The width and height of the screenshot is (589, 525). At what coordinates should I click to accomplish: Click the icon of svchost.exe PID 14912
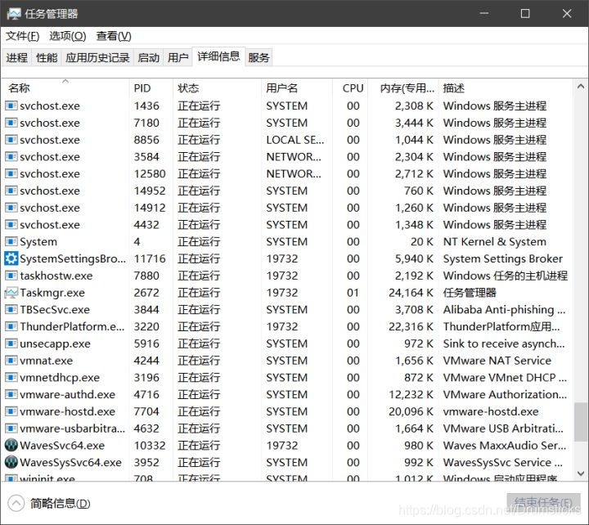pyautogui.click(x=11, y=208)
